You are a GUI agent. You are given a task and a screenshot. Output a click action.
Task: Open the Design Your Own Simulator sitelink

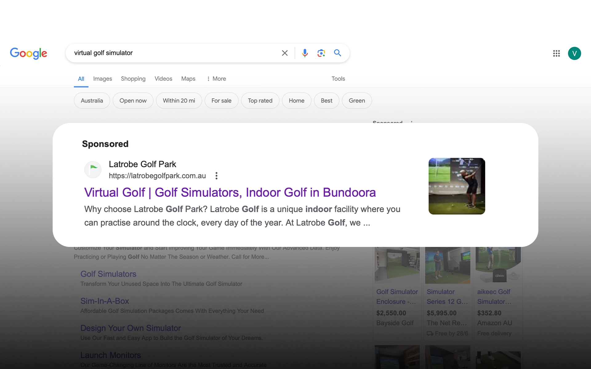coord(131,328)
